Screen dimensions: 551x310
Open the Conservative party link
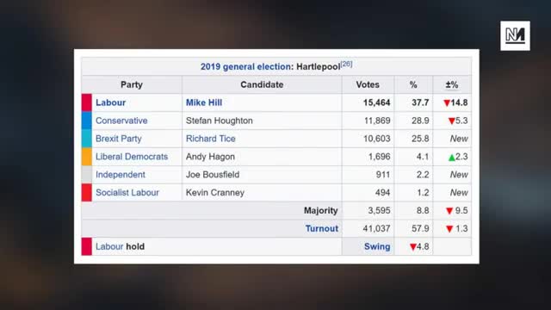[x=121, y=121]
